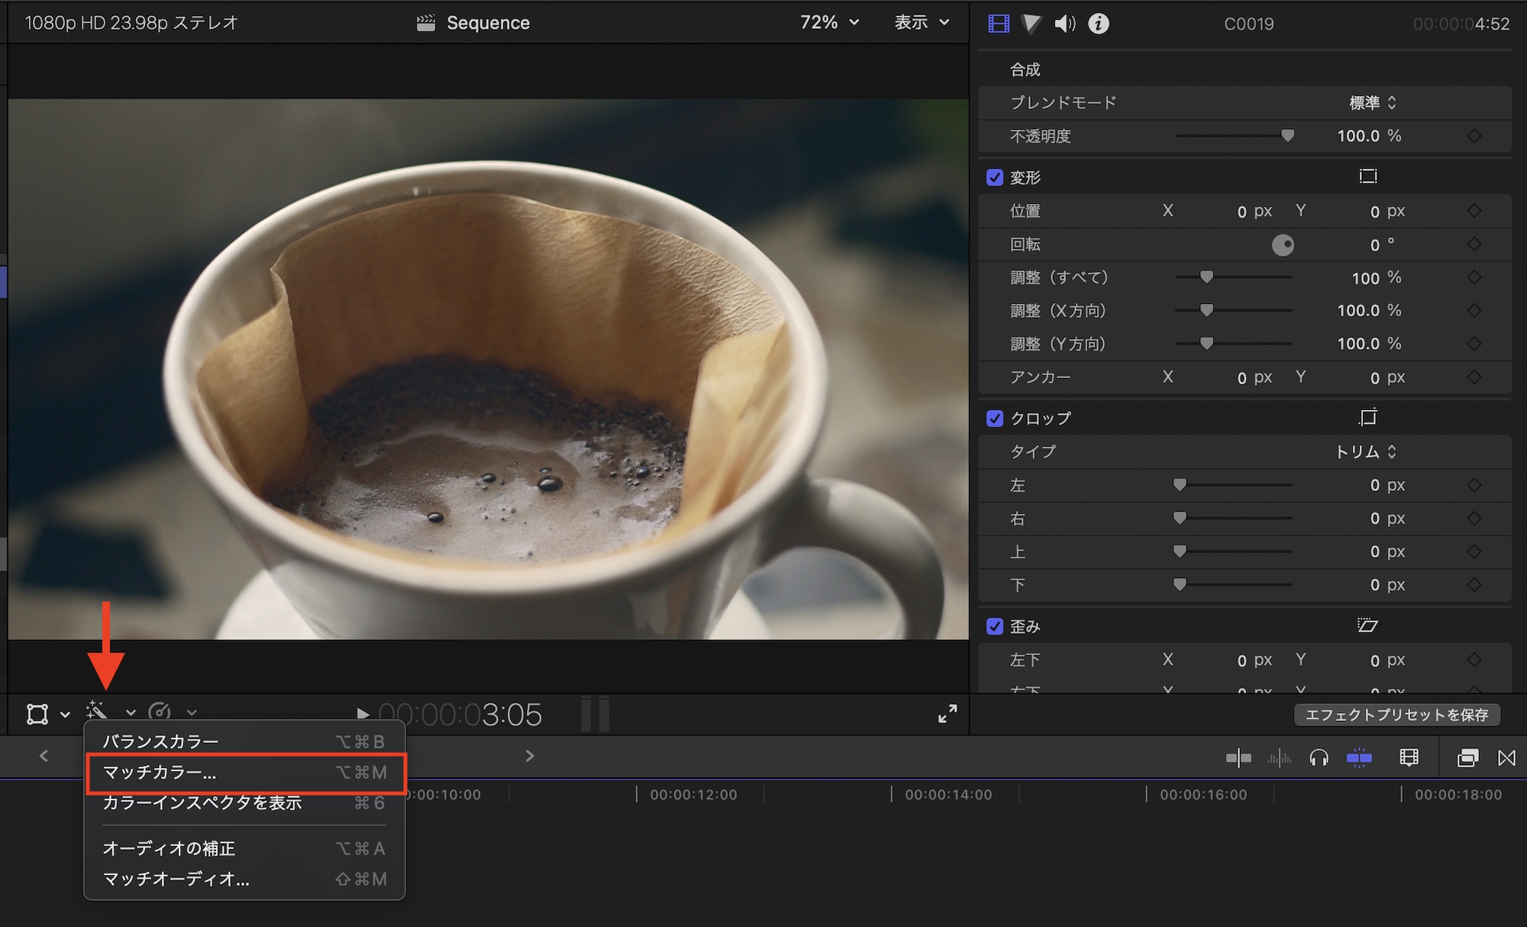Disable the クロップ crop checkbox
This screenshot has height=927, width=1527.
pos(995,418)
